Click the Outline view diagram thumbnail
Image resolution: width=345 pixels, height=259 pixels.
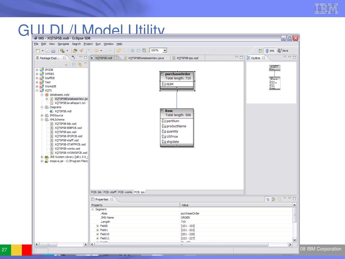275,77
